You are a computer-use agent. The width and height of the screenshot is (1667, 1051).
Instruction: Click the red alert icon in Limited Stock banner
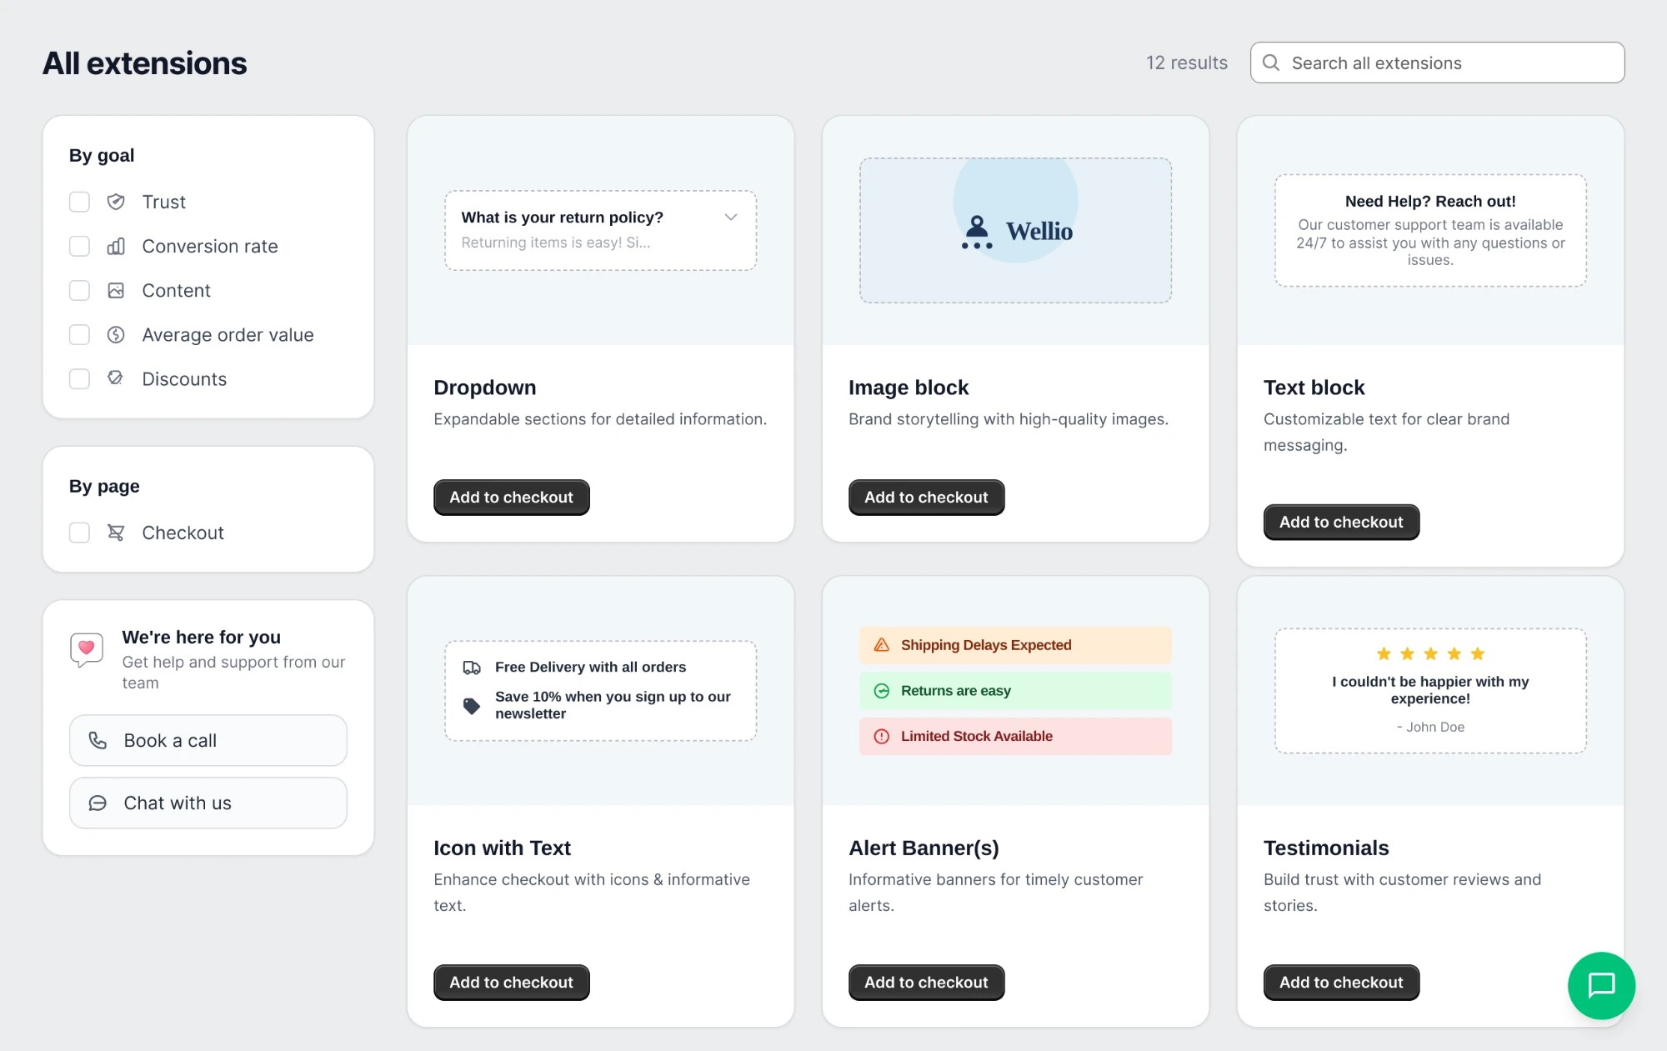pyautogui.click(x=882, y=737)
